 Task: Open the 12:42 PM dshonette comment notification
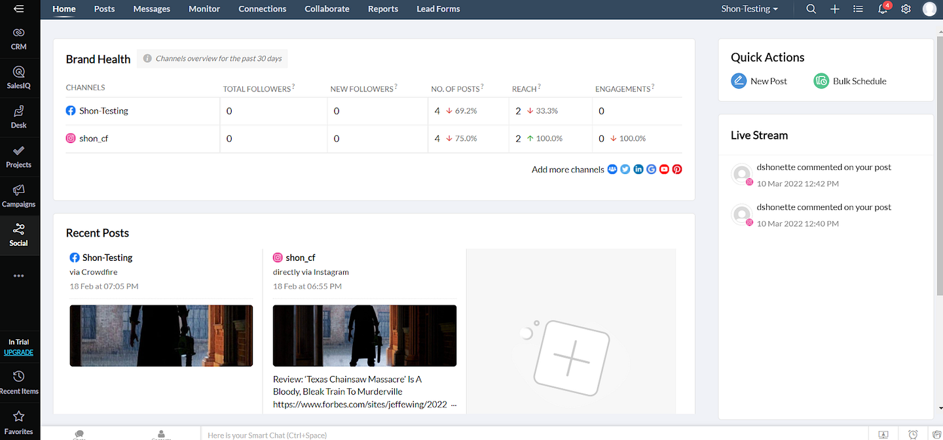click(824, 175)
